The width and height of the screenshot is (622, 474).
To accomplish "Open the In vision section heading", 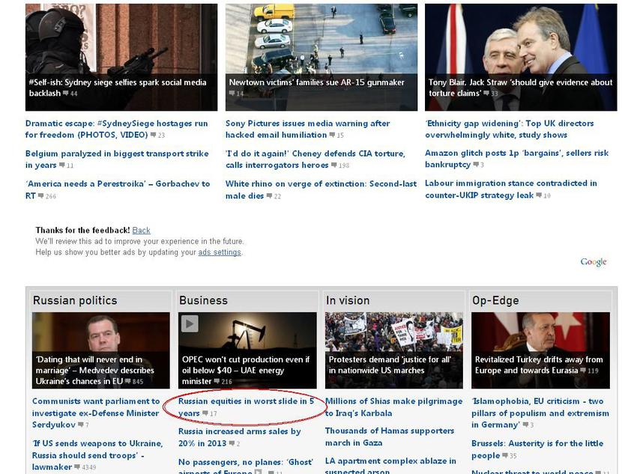I will 348,300.
